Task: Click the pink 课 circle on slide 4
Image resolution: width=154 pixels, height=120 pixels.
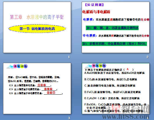Action: (94, 65)
